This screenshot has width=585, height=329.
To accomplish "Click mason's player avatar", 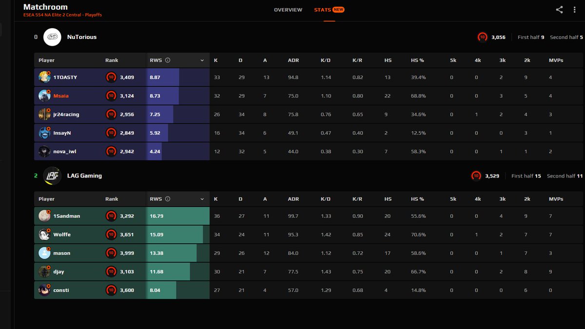I will pyautogui.click(x=44, y=253).
